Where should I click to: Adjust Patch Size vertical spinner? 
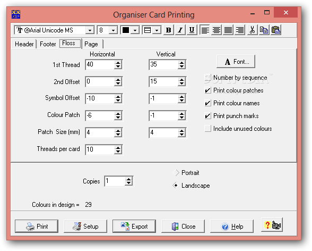[x=182, y=132]
